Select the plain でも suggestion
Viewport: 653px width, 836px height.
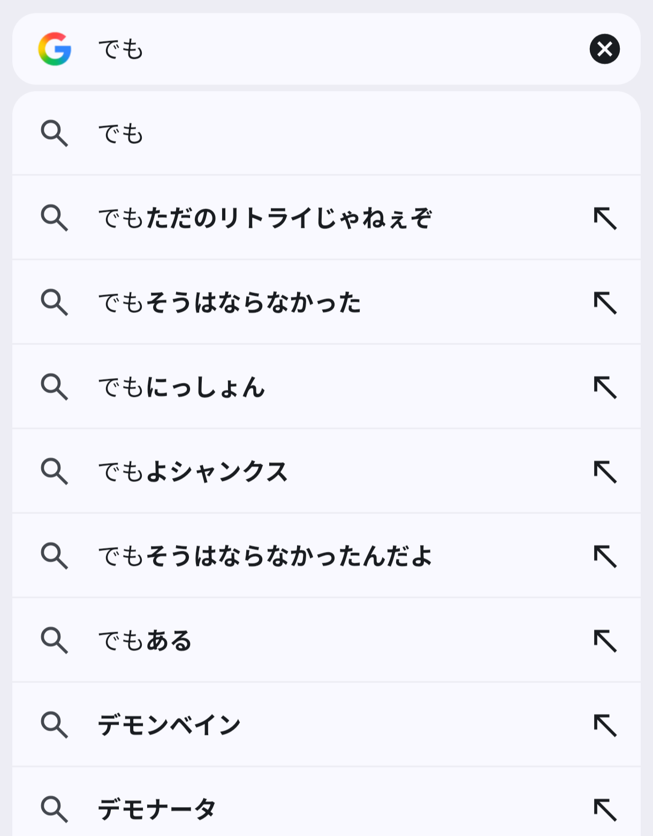pos(121,133)
